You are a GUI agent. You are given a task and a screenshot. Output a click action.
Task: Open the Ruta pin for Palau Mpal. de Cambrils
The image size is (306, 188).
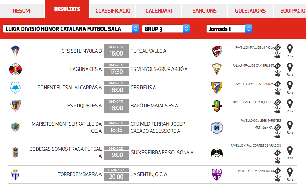pos(290,67)
